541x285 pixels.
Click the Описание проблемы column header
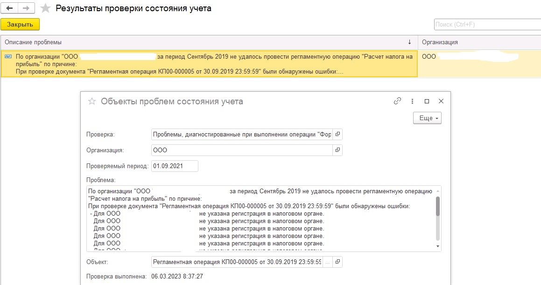pos(187,42)
